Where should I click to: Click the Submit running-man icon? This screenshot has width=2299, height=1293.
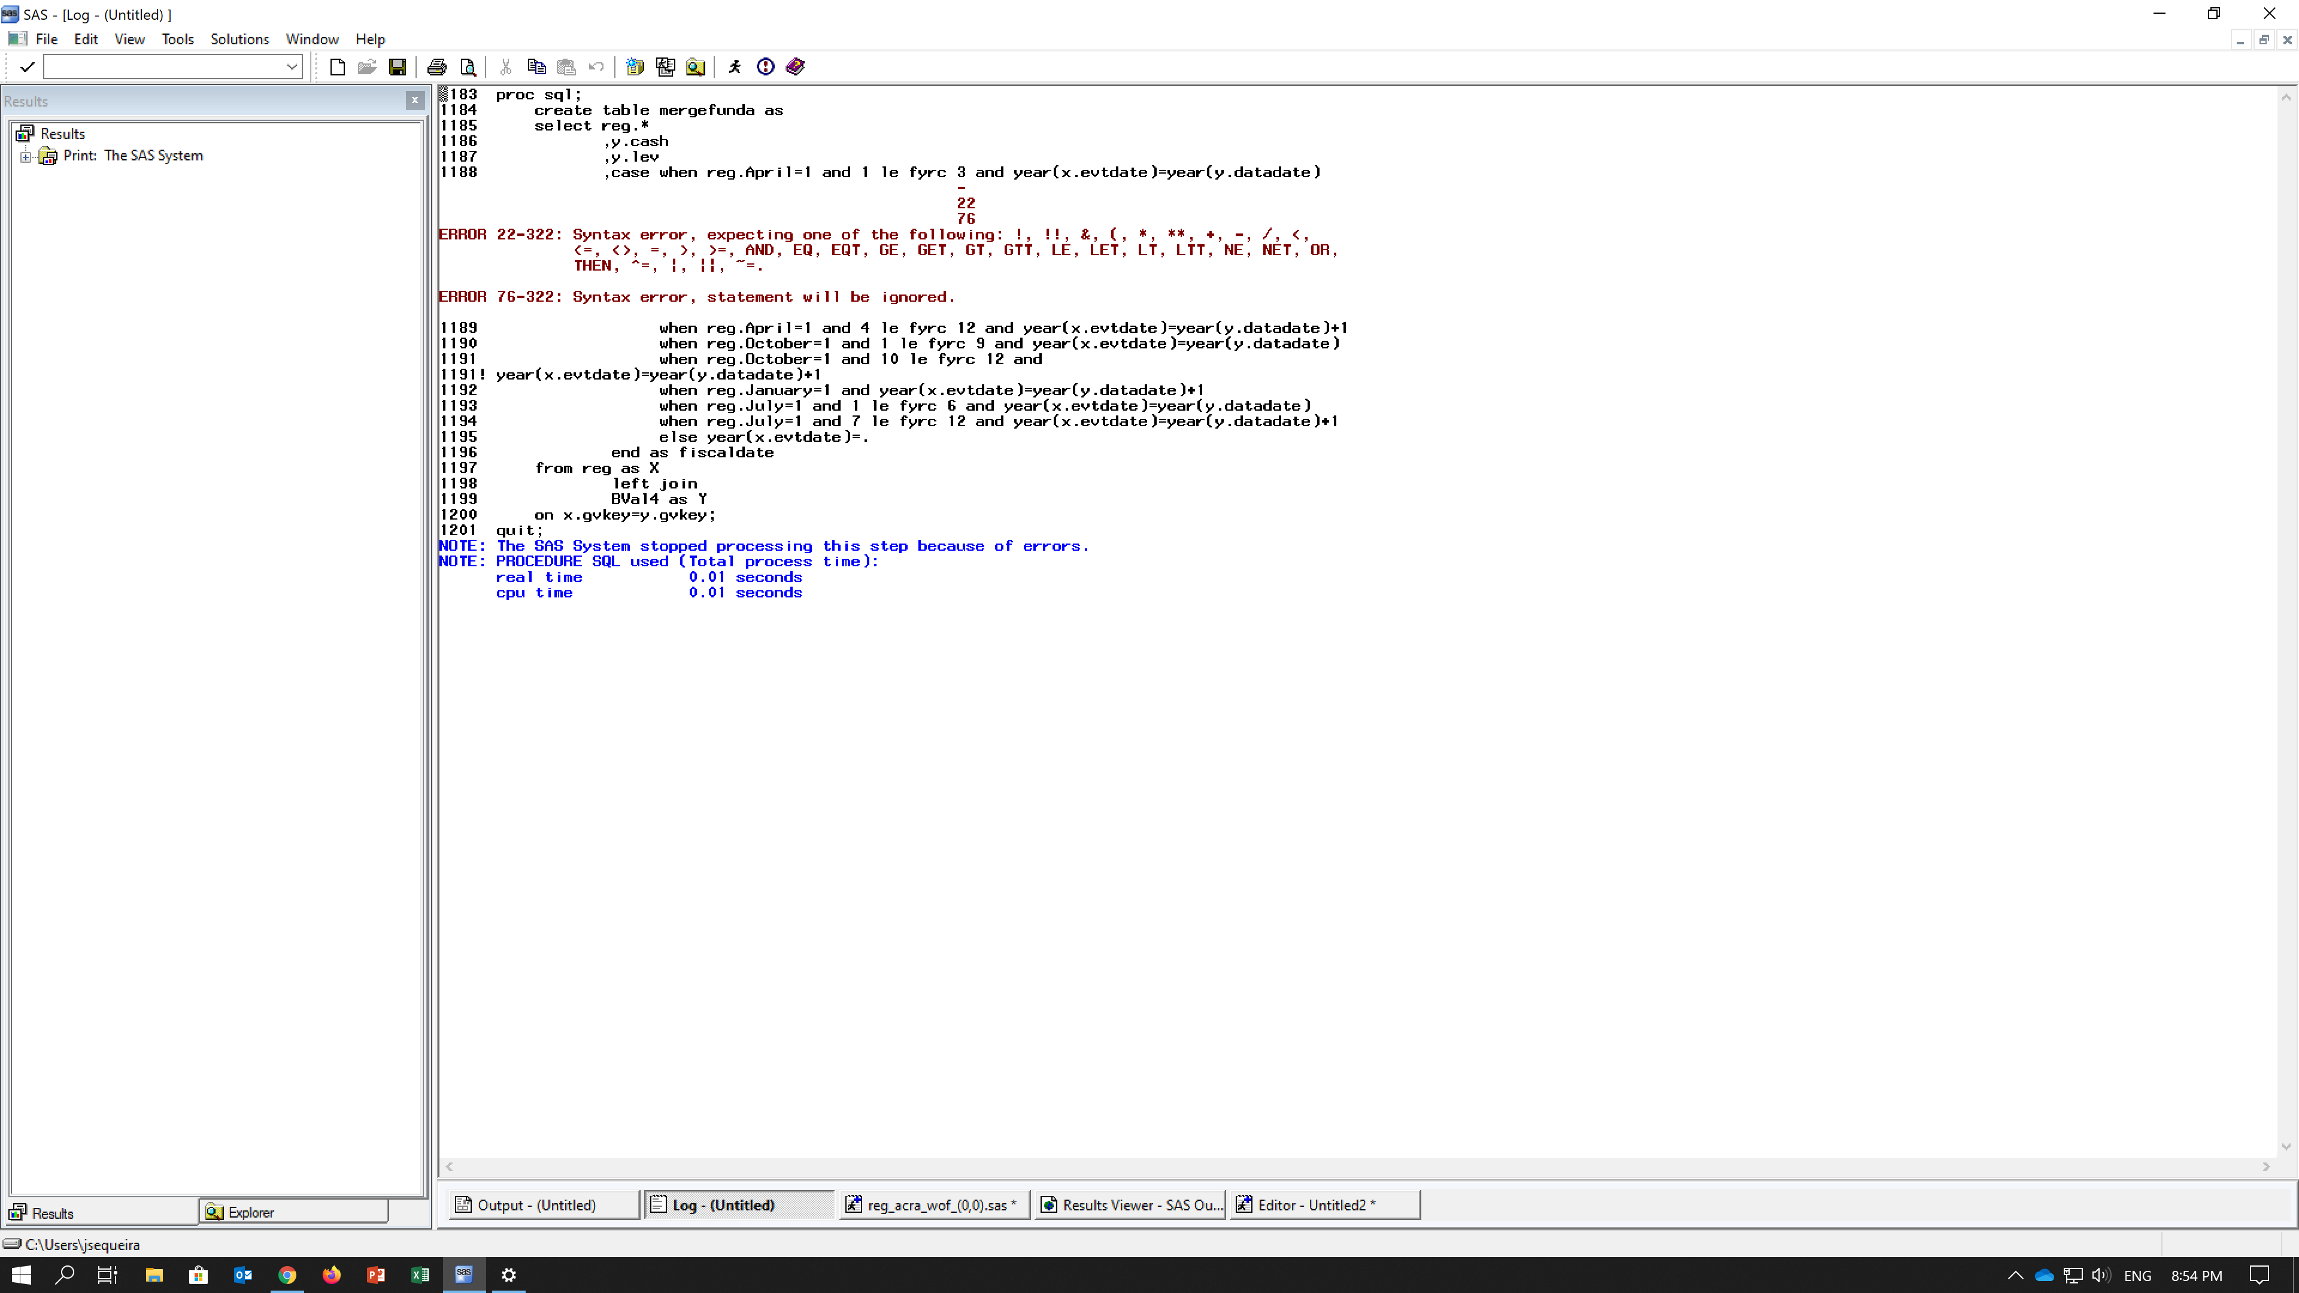click(x=735, y=67)
